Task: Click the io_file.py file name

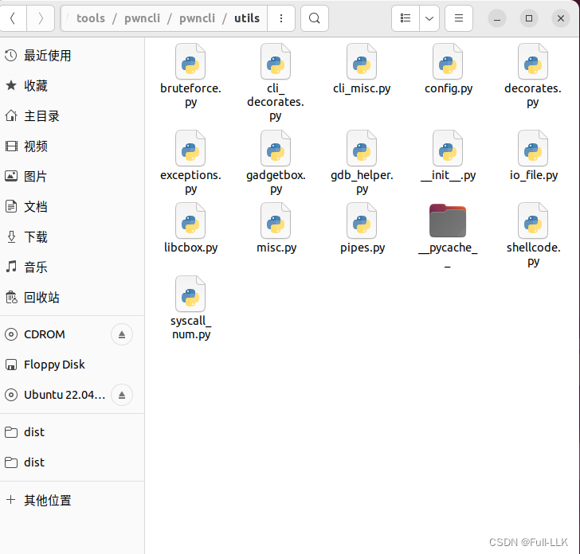Action: coord(534,176)
